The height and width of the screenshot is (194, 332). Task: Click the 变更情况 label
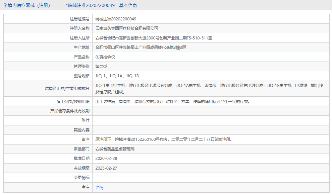pyautogui.click(x=81, y=178)
